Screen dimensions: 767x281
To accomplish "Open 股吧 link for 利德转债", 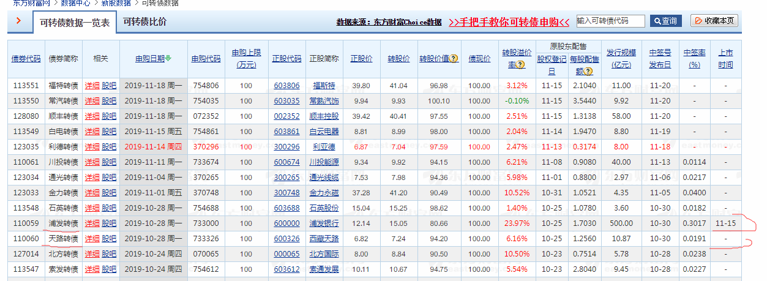I will [x=109, y=147].
